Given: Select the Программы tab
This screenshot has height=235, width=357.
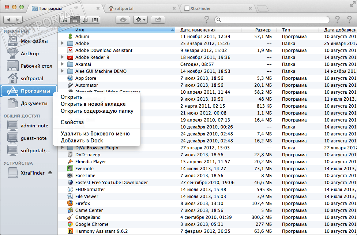Looking at the screenshot, I should (65, 8).
